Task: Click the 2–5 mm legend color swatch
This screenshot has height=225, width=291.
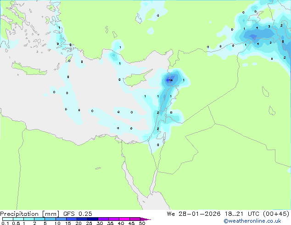Action: (39, 219)
